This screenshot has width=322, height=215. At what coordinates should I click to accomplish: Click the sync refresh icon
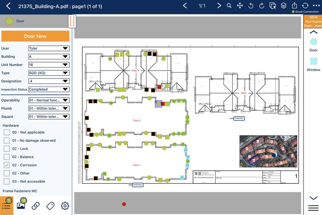(x=305, y=6)
